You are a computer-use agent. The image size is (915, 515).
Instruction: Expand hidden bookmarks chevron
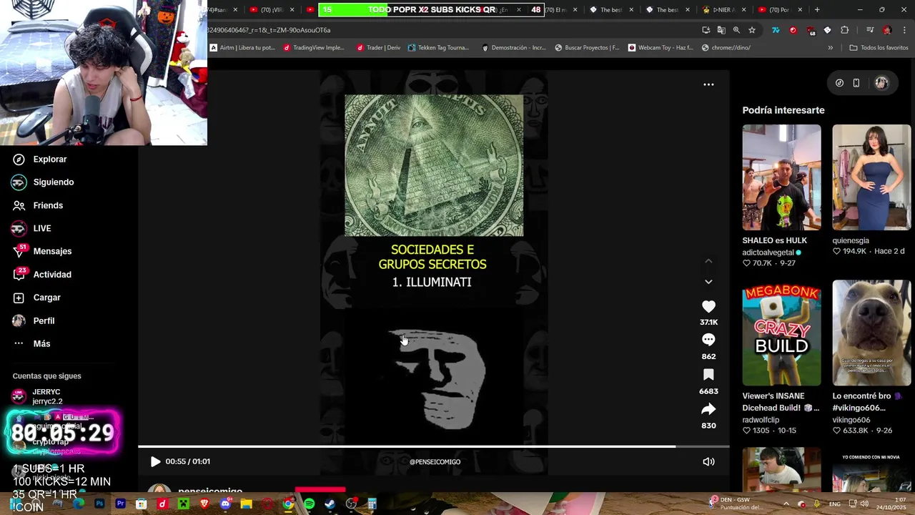tap(830, 48)
